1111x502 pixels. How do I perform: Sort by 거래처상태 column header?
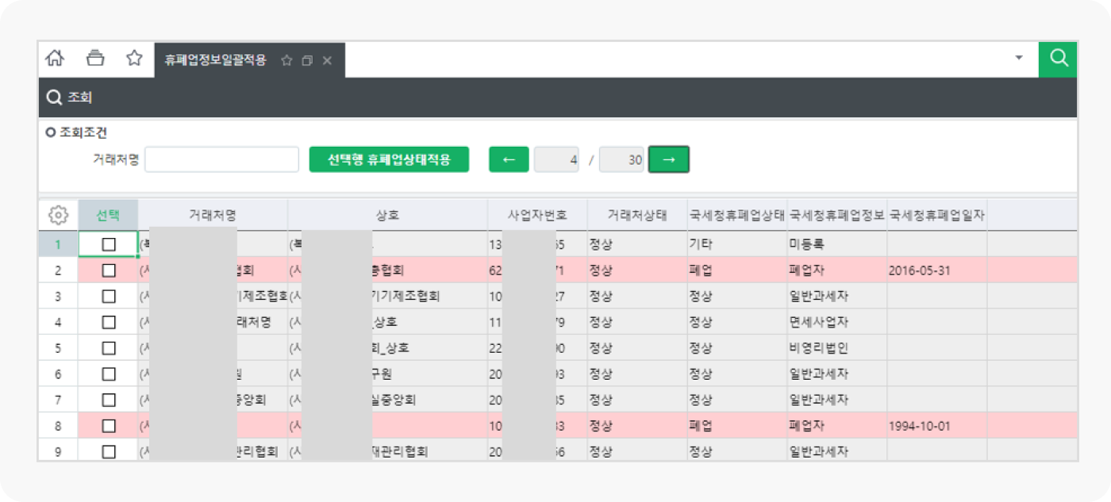point(637,215)
